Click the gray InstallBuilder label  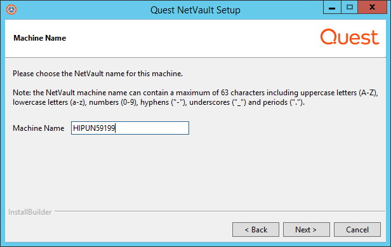pos(30,212)
